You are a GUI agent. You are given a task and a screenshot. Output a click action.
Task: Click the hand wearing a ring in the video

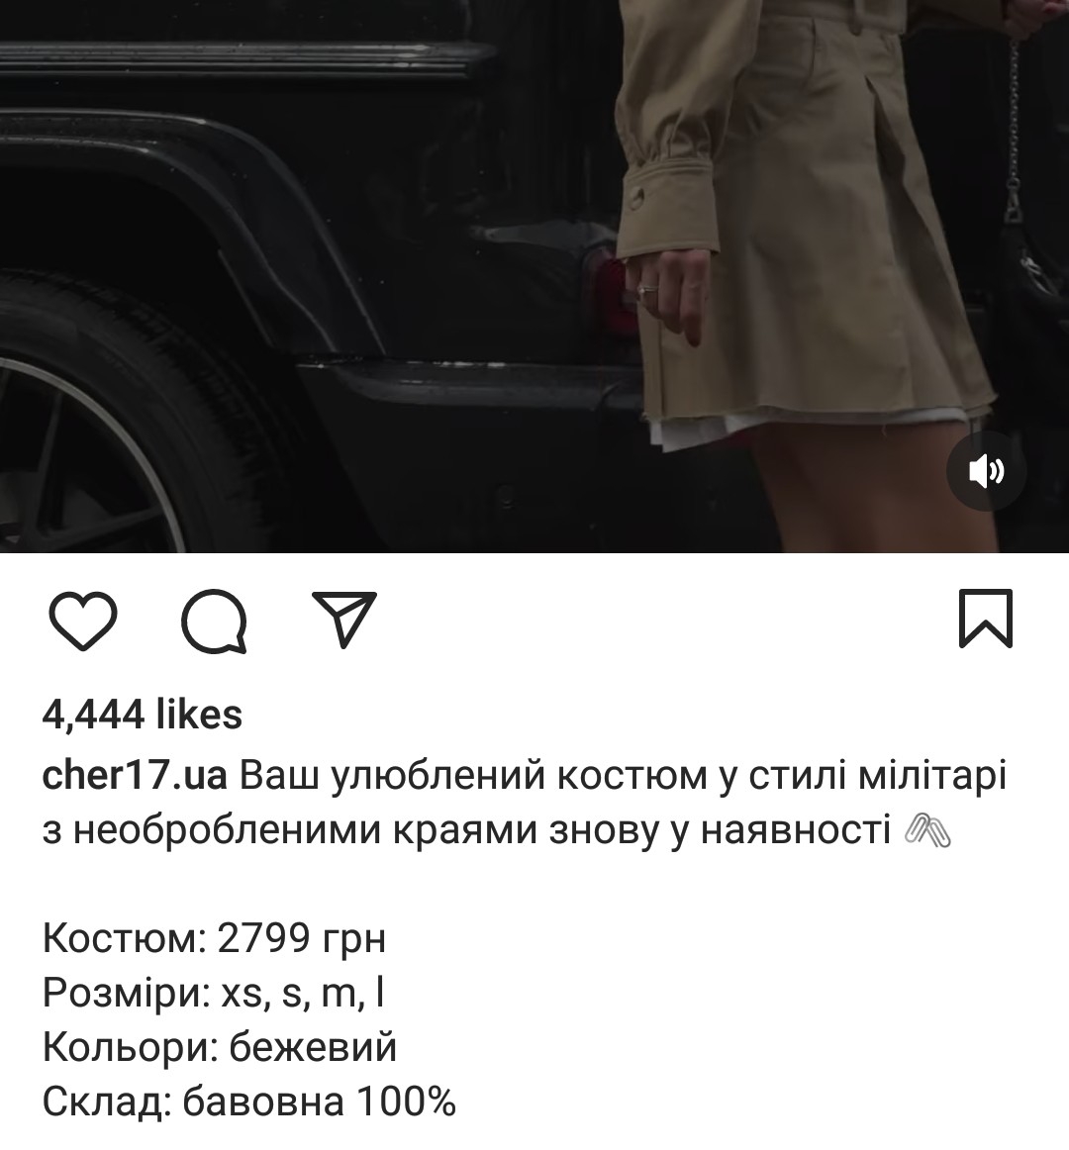pyautogui.click(x=669, y=293)
